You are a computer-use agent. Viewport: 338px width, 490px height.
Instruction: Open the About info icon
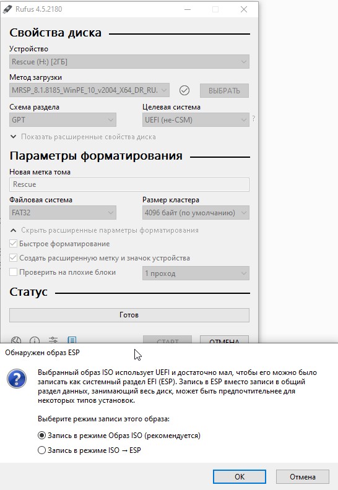35,340
